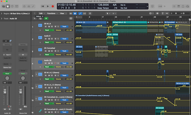This screenshot has height=115, width=191.
Task: Click Stereo Out output slot in inspector
Action: (x=7, y=67)
